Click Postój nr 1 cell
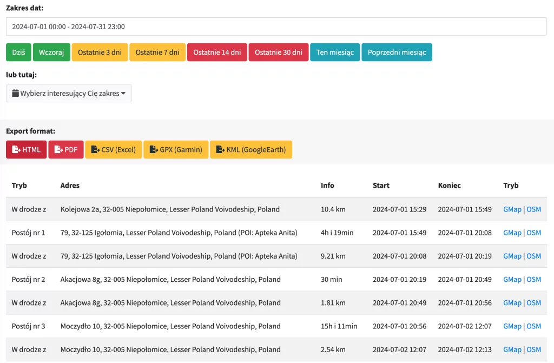554x363 pixels. point(28,233)
